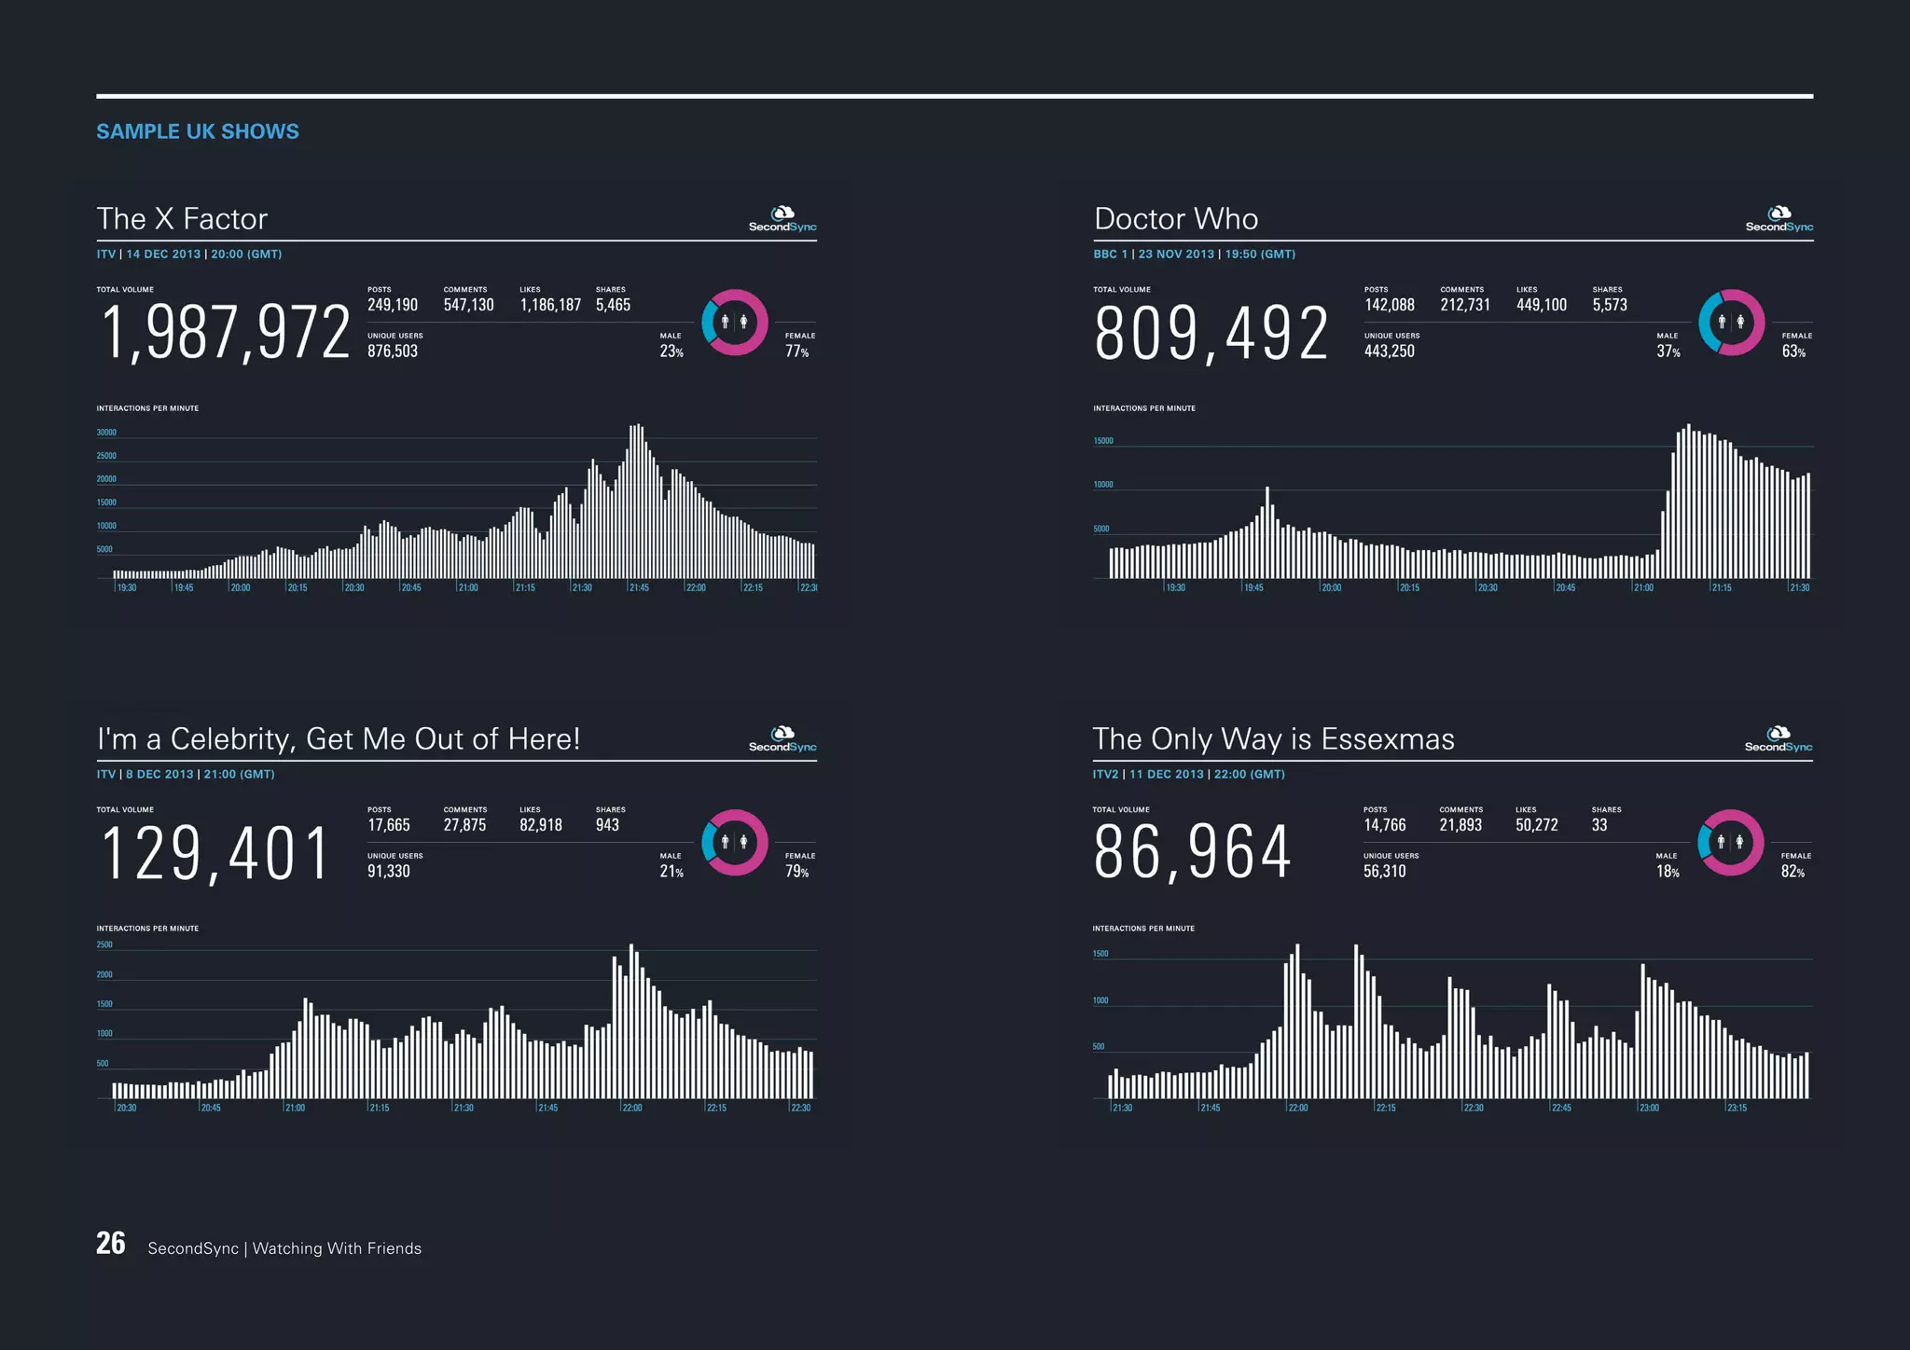Click the Essexmas female 82% label
Viewport: 1910px width, 1350px height.
point(1792,873)
